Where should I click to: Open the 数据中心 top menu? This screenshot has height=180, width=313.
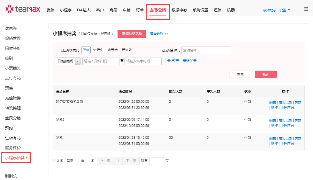(x=179, y=10)
